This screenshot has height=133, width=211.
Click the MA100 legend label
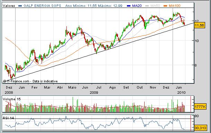pos(175,6)
